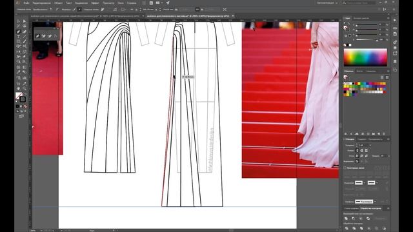Select the Column Graph tool
The width and height of the screenshot is (413, 232).
[25, 78]
